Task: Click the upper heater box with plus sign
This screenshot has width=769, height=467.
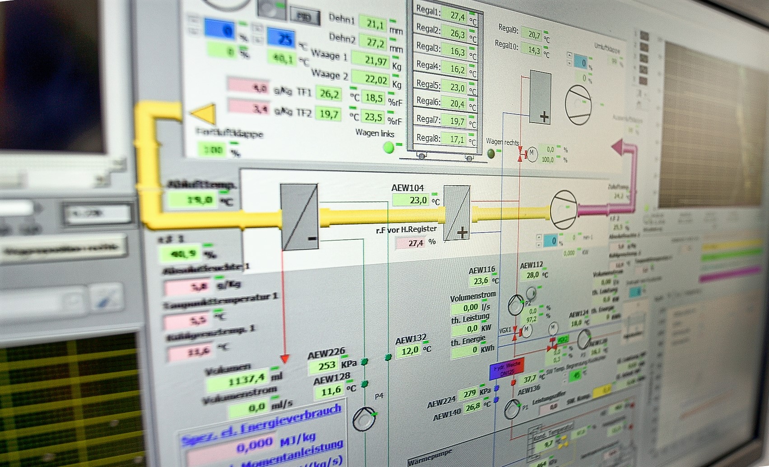Action: [x=541, y=97]
